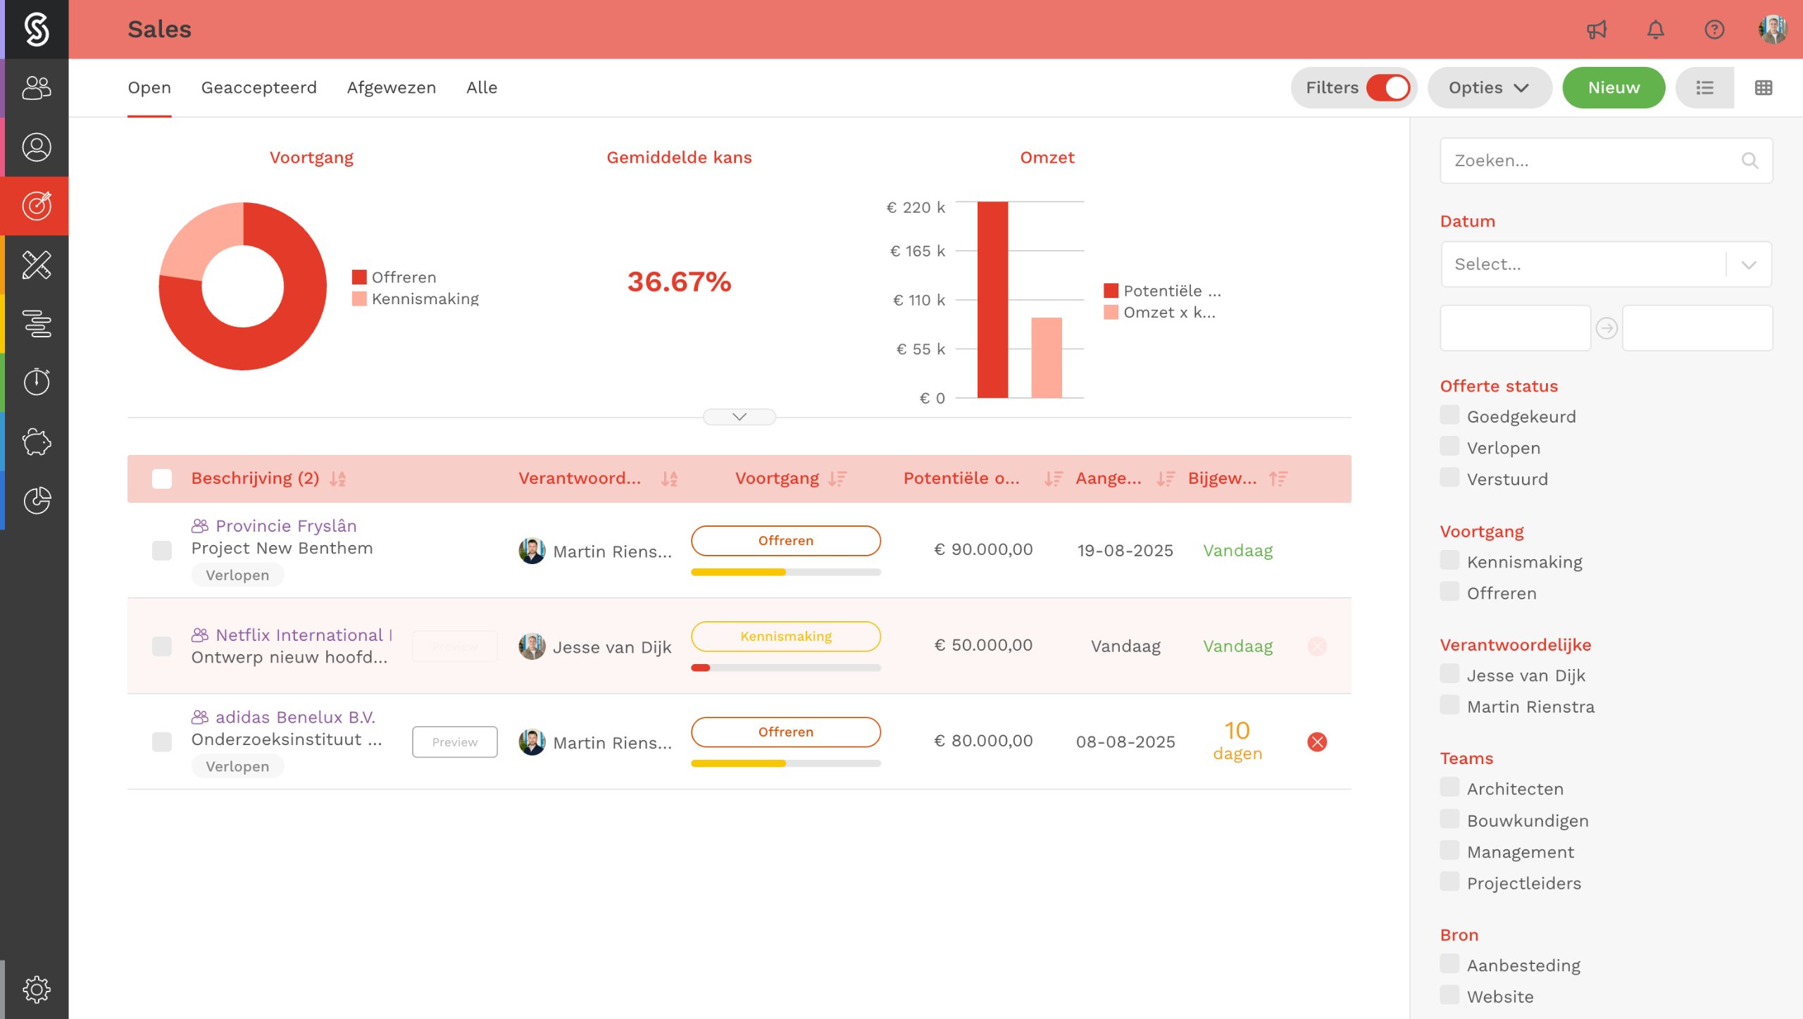Screen dimensions: 1803x1019
Task: Collapse the charts section chevron
Action: 739,417
